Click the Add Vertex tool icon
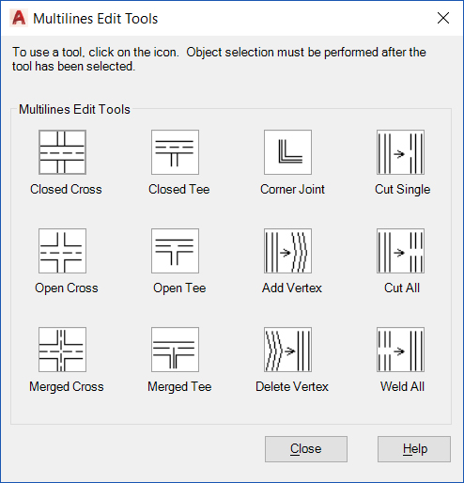The image size is (464, 483). pyautogui.click(x=287, y=251)
